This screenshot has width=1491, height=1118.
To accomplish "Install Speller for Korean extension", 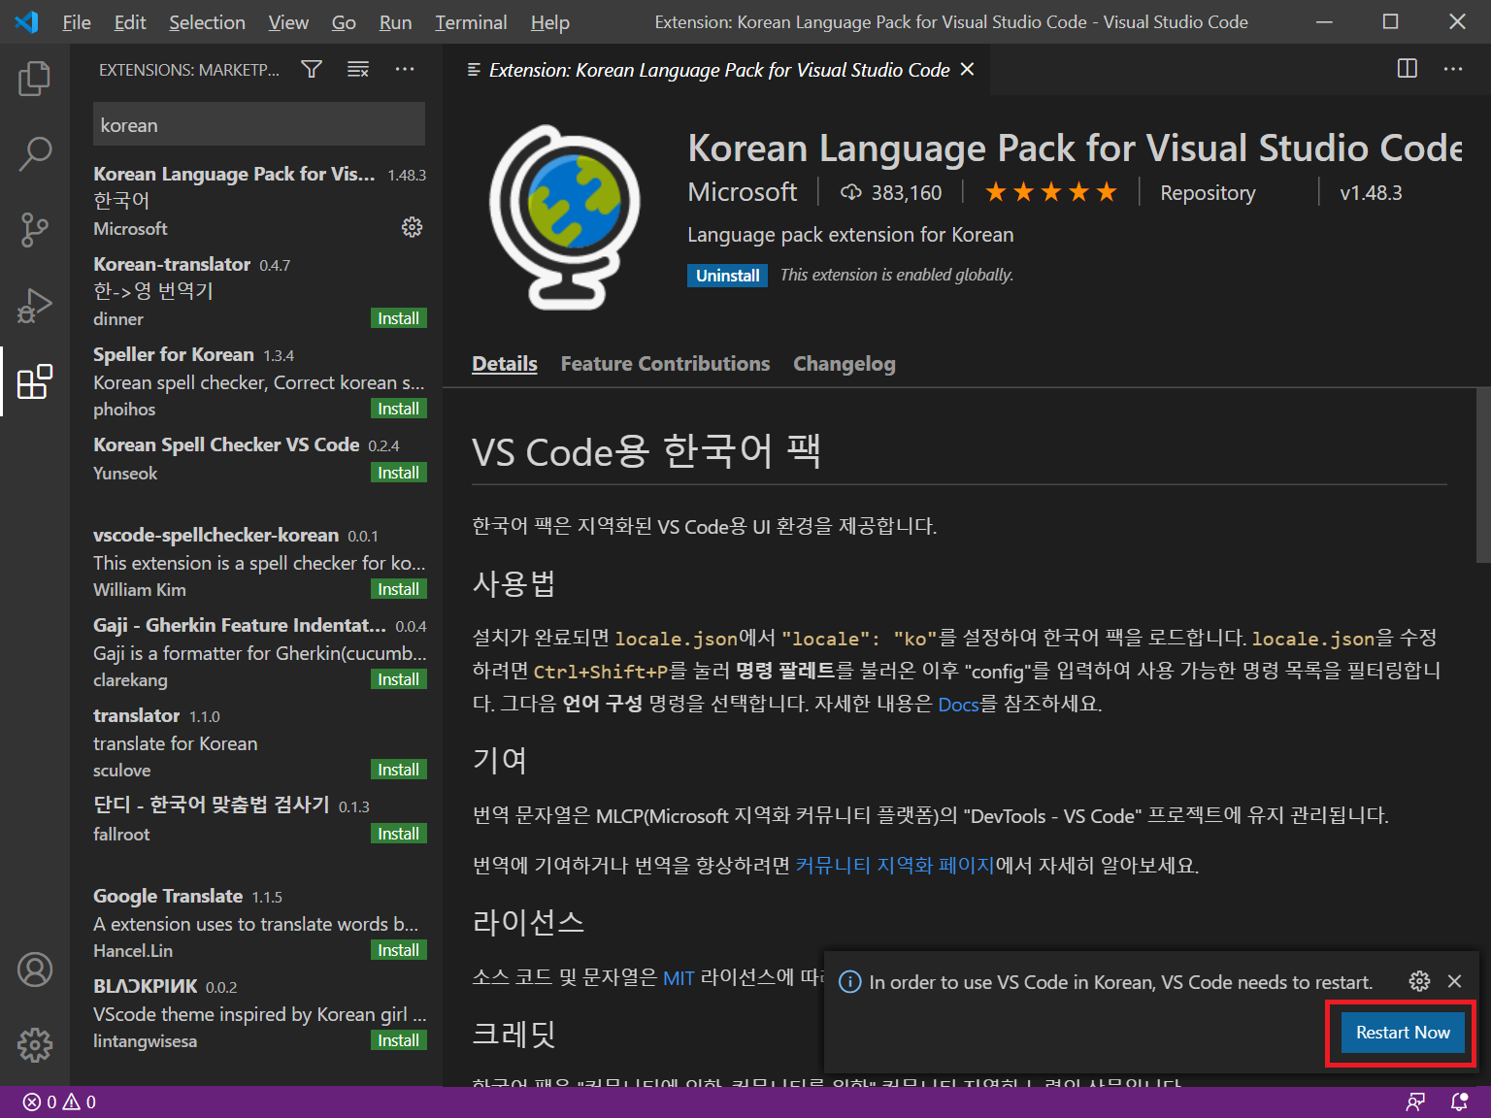I will [x=398, y=409].
